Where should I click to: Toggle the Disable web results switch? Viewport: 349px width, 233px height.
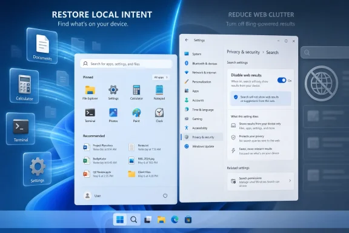tap(282, 80)
